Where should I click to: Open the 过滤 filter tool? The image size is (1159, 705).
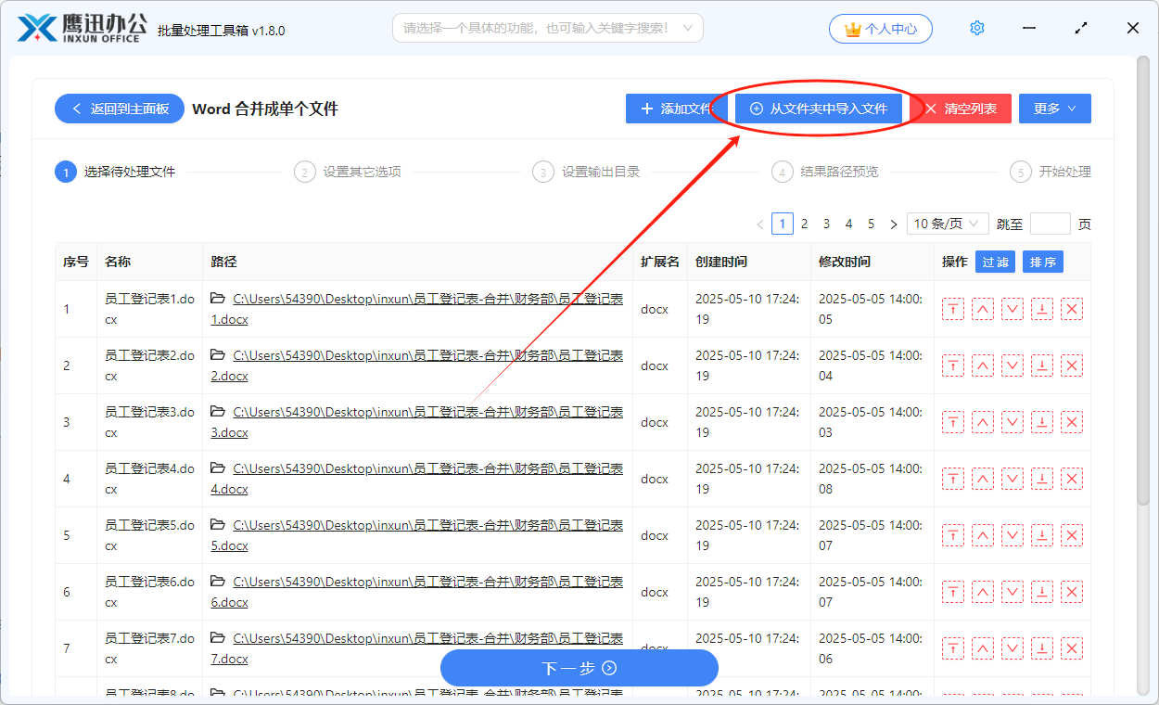coord(995,262)
